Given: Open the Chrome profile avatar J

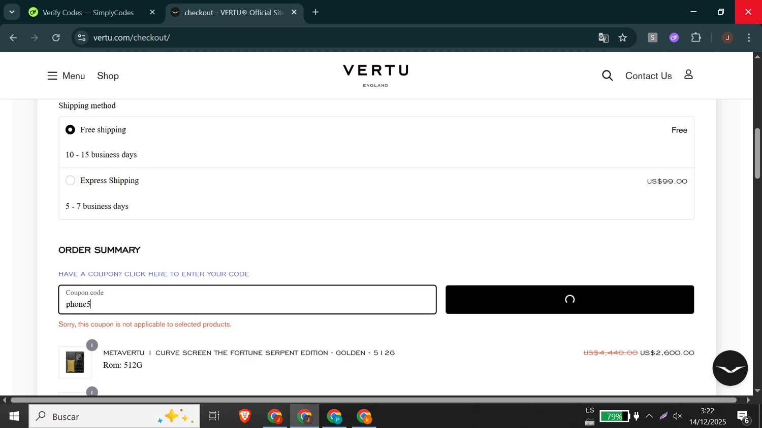Looking at the screenshot, I should tap(727, 38).
